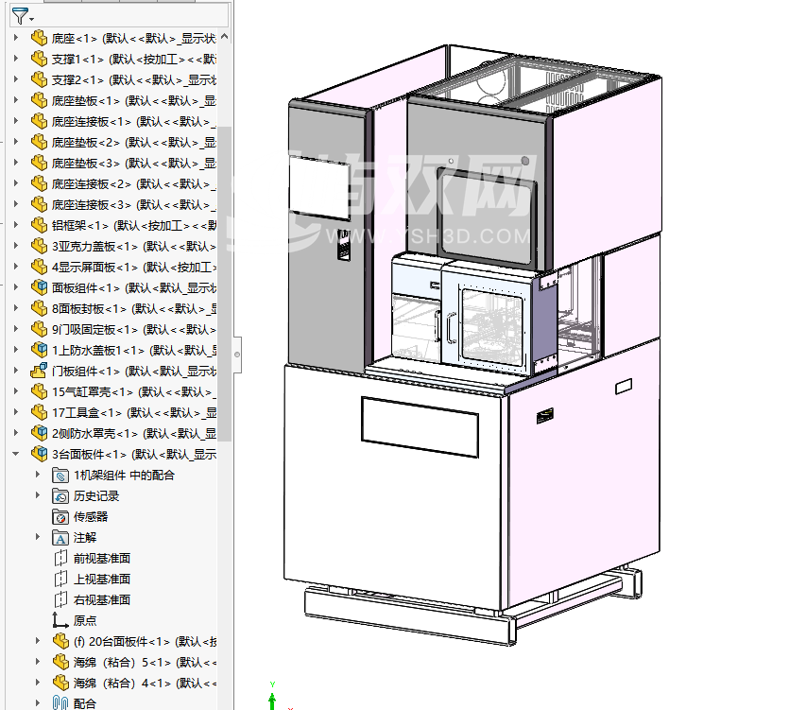Expand the 历史记录 folder node
The image size is (789, 710).
38,495
